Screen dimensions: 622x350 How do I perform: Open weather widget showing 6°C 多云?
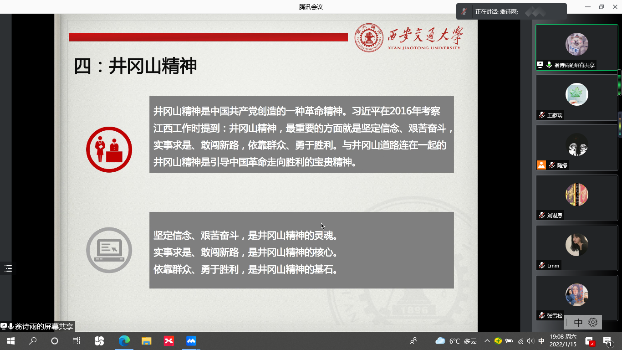pos(456,341)
